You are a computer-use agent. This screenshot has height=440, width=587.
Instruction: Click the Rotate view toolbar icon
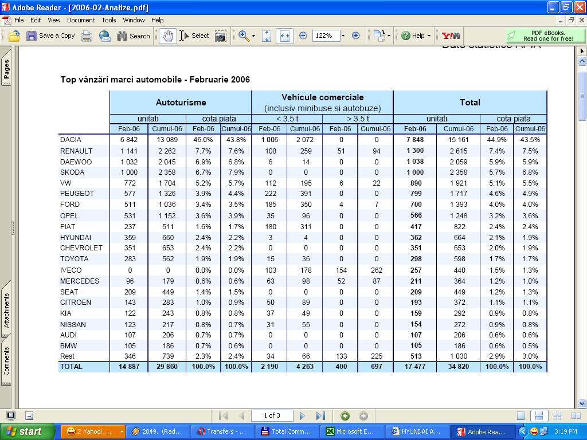[x=379, y=36]
